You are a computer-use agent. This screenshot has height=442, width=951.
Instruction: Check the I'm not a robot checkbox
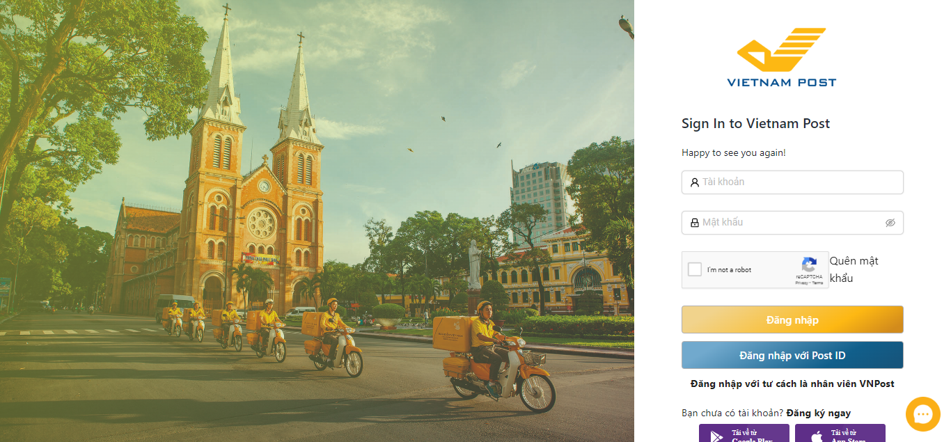point(695,269)
